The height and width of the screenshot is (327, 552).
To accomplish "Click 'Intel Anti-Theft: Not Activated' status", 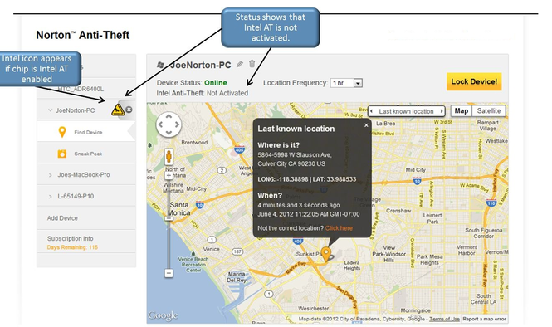I will 203,93.
